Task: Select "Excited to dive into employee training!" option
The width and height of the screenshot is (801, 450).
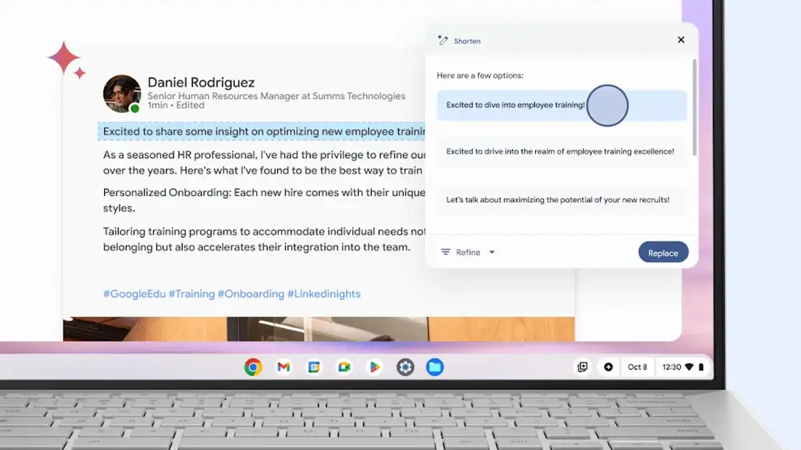Action: pos(515,105)
